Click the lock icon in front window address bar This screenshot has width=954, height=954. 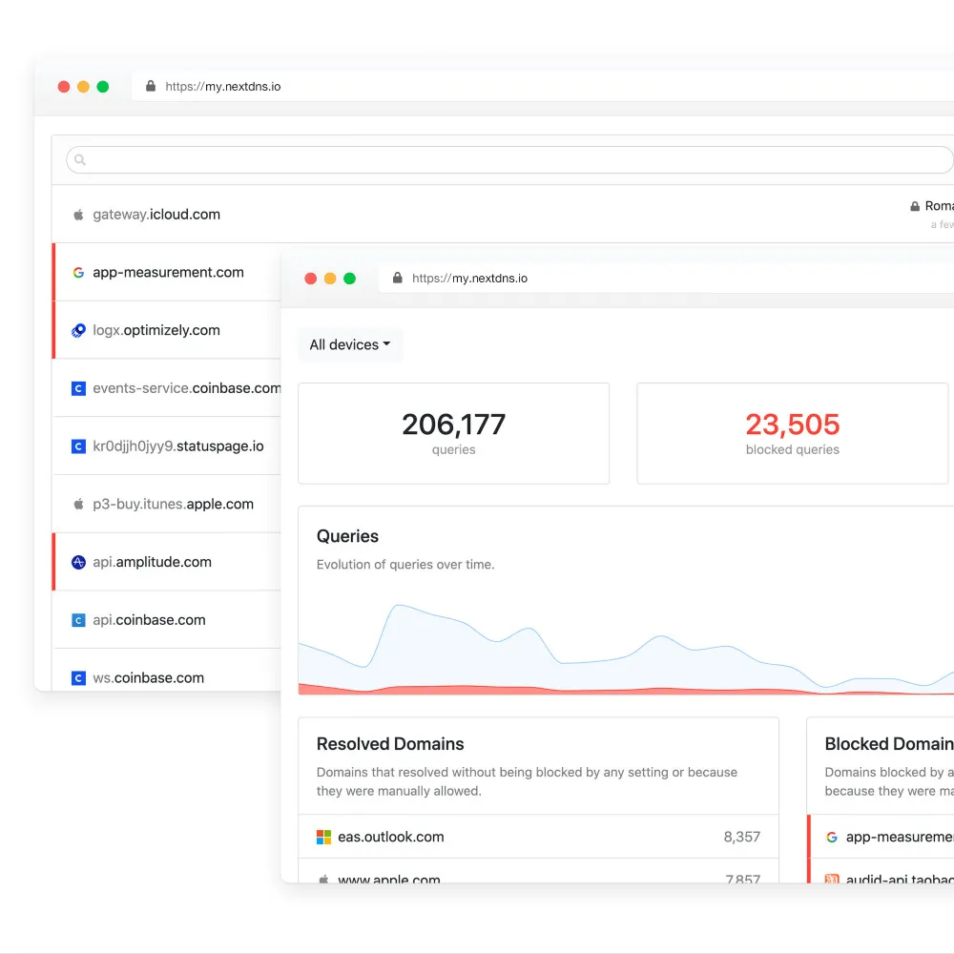(x=397, y=278)
